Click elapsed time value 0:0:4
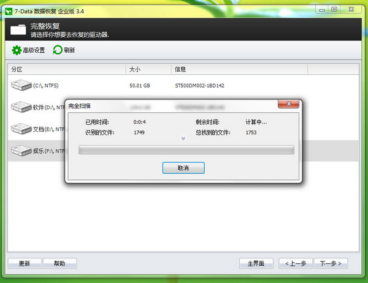The height and width of the screenshot is (283, 368). pos(139,122)
